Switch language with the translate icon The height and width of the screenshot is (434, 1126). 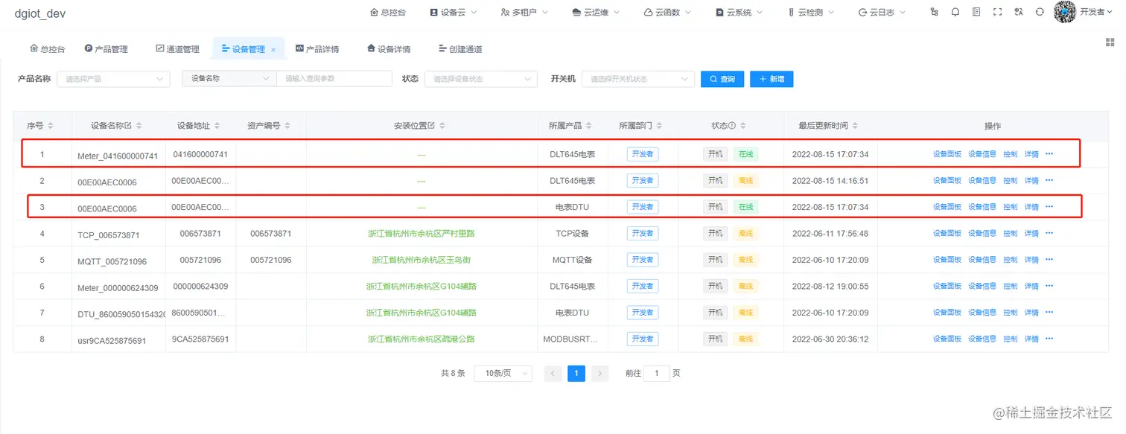point(1019,12)
